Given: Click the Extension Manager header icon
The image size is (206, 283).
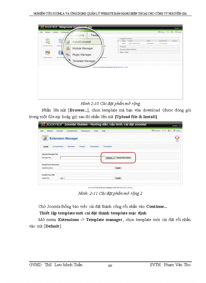Looking at the screenshot, I should coord(45,138).
